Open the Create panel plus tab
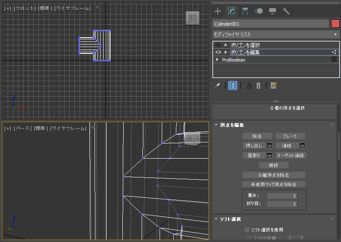 click(x=218, y=11)
